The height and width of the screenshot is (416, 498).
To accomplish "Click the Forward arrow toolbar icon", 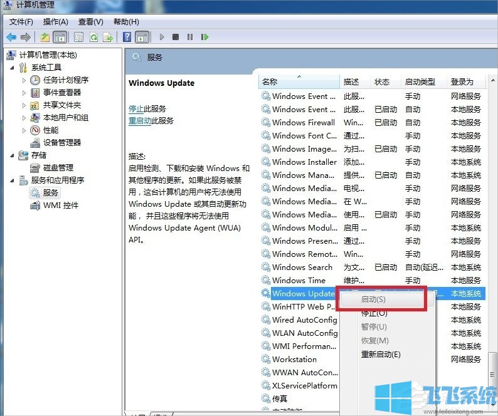I will tap(26, 37).
